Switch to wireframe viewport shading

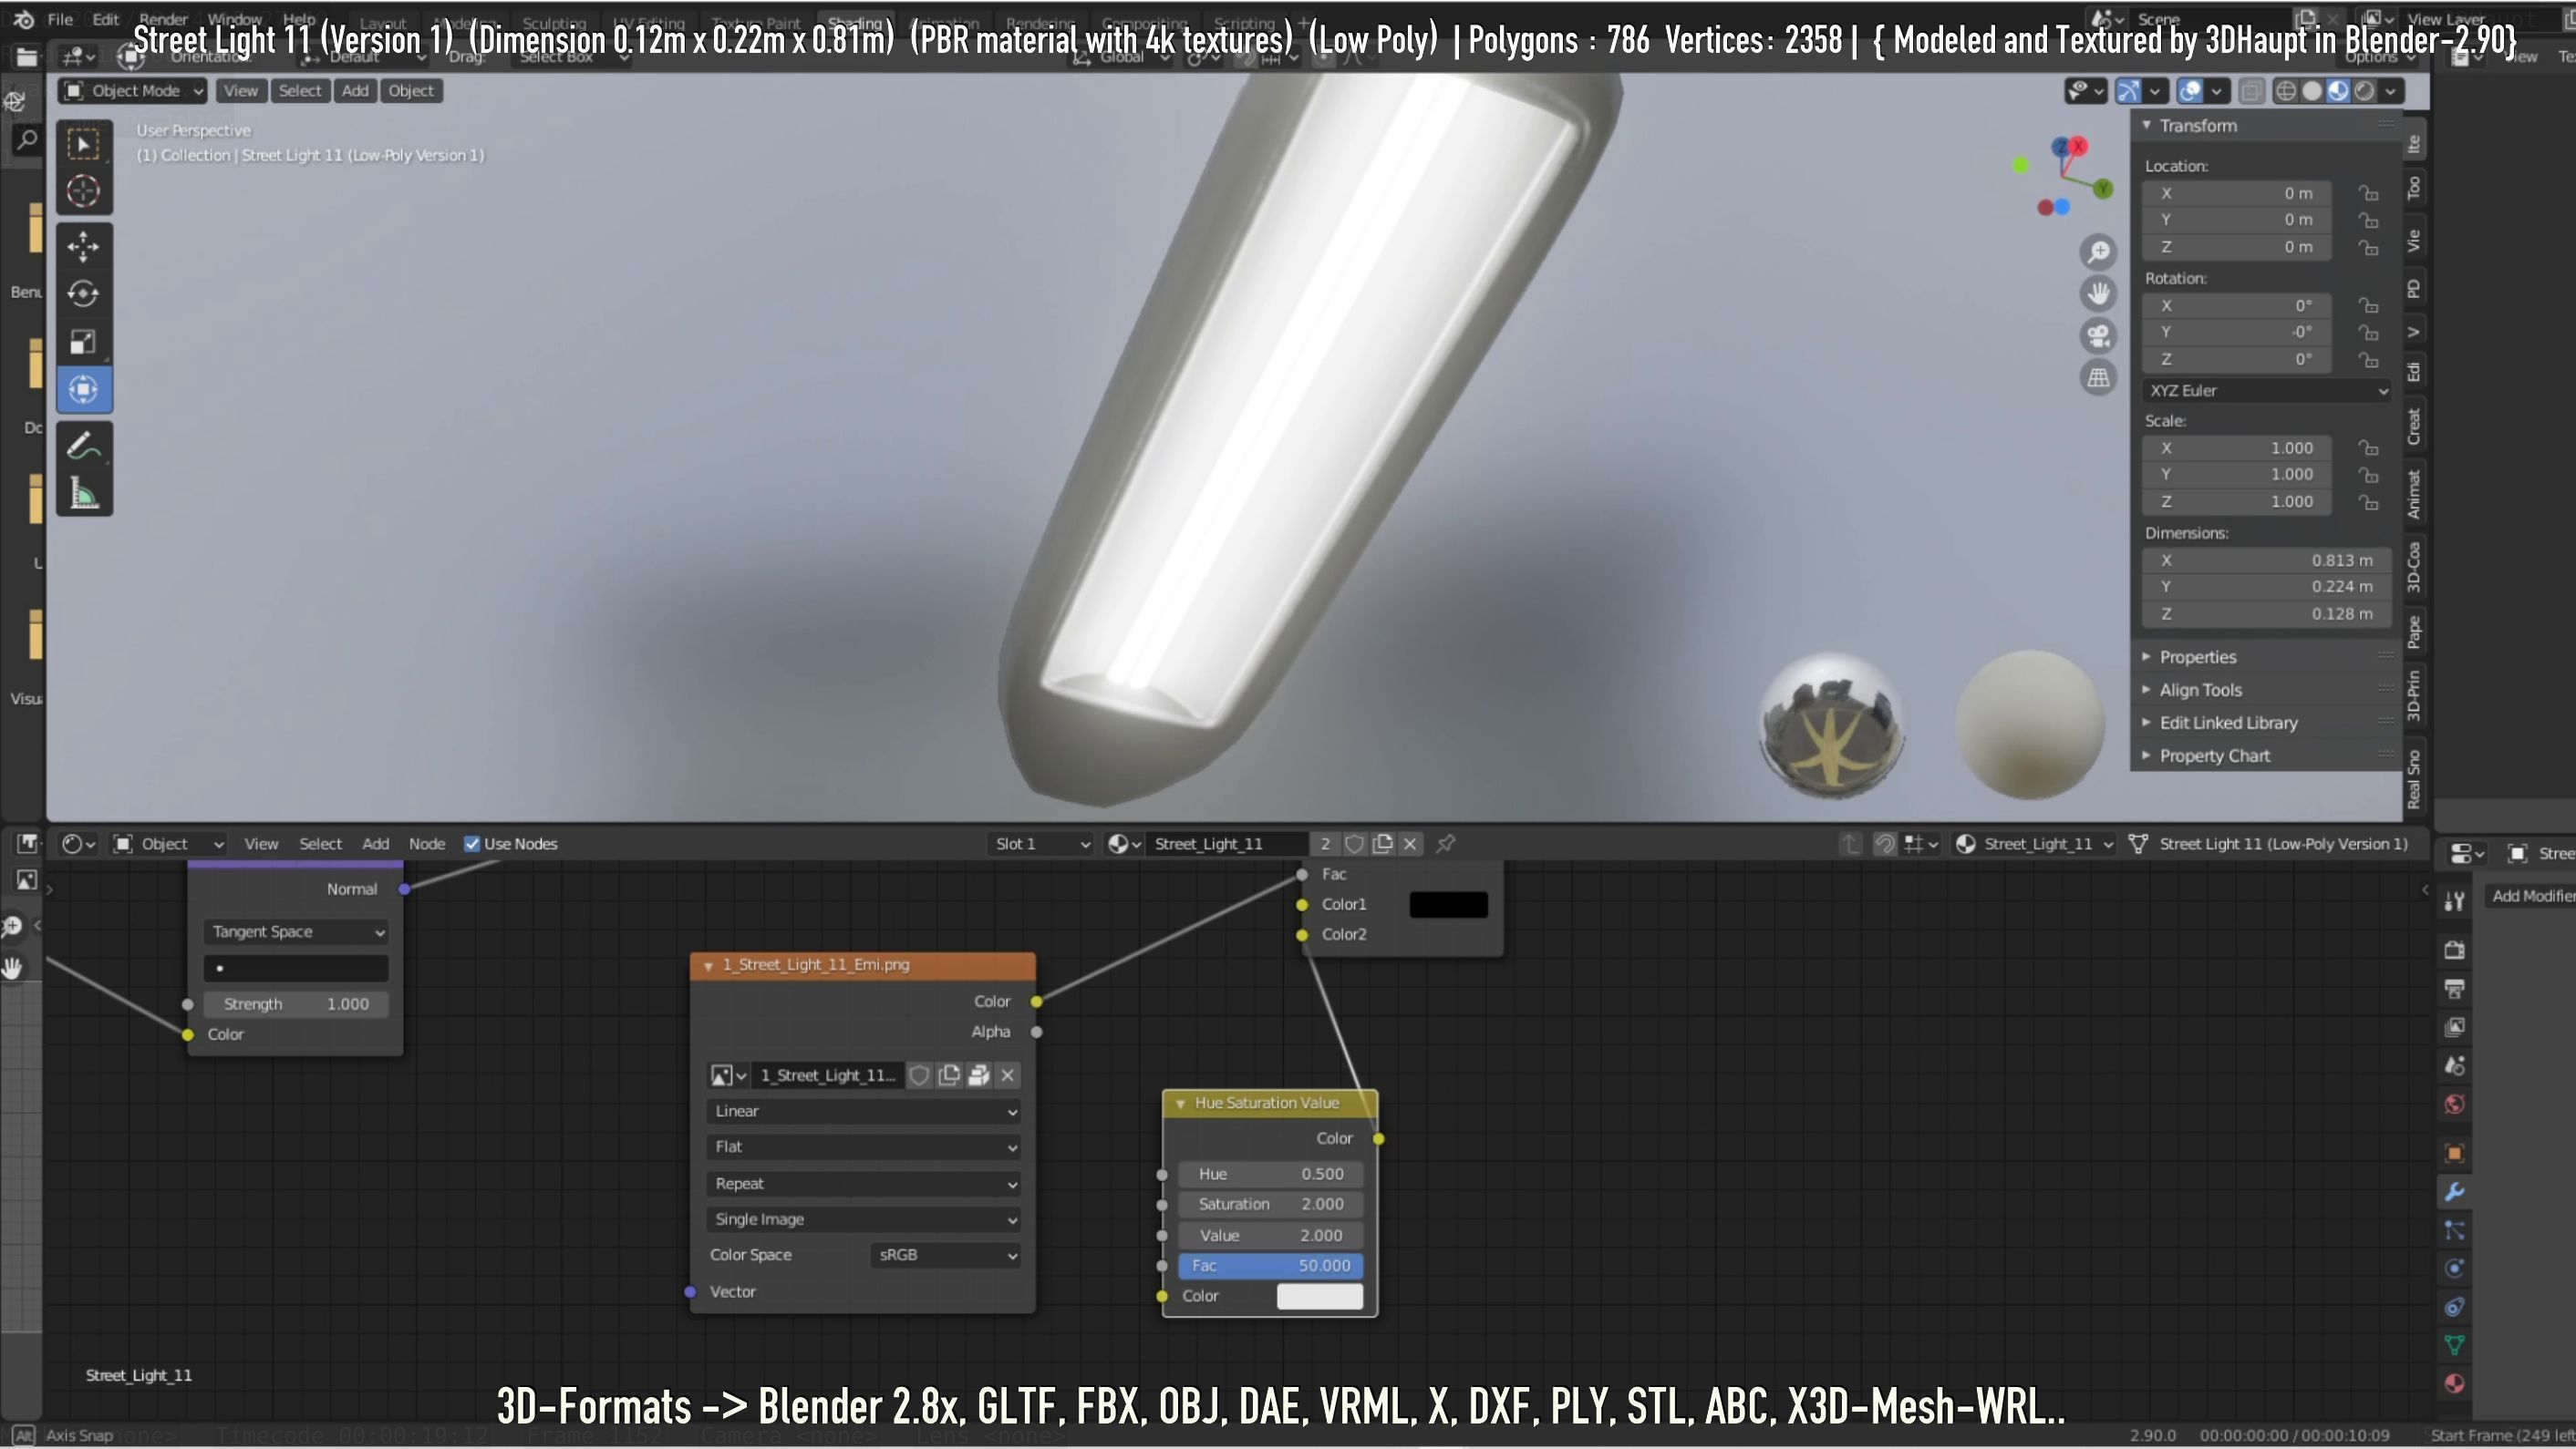pos(2286,91)
